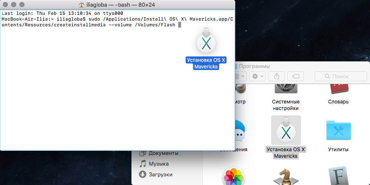Click the Edit Tags toolbar button

296,76
